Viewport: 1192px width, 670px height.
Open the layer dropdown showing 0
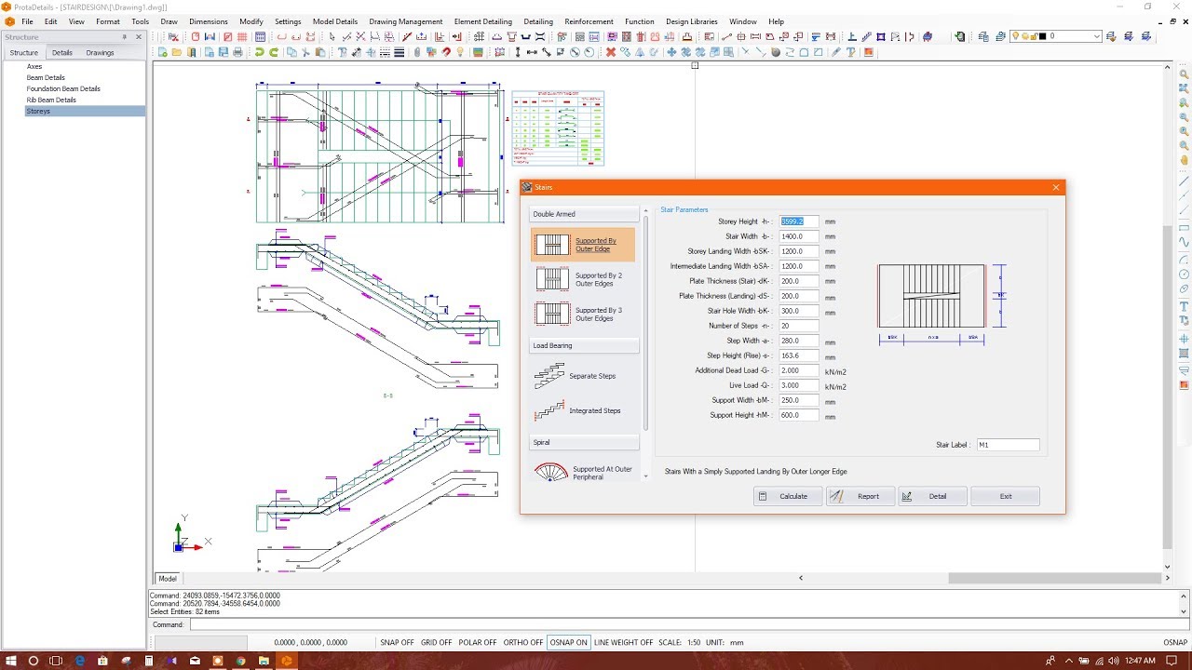tap(1097, 36)
